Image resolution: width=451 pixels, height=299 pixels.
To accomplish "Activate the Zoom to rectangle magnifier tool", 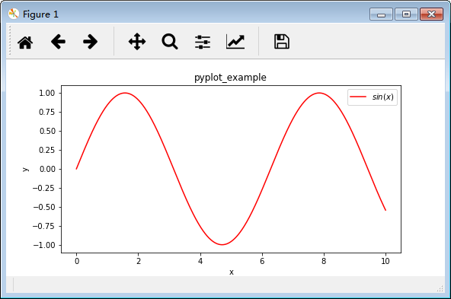I will click(170, 42).
